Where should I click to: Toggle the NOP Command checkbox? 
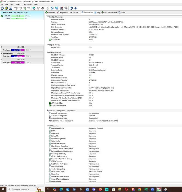pos(50,166)
